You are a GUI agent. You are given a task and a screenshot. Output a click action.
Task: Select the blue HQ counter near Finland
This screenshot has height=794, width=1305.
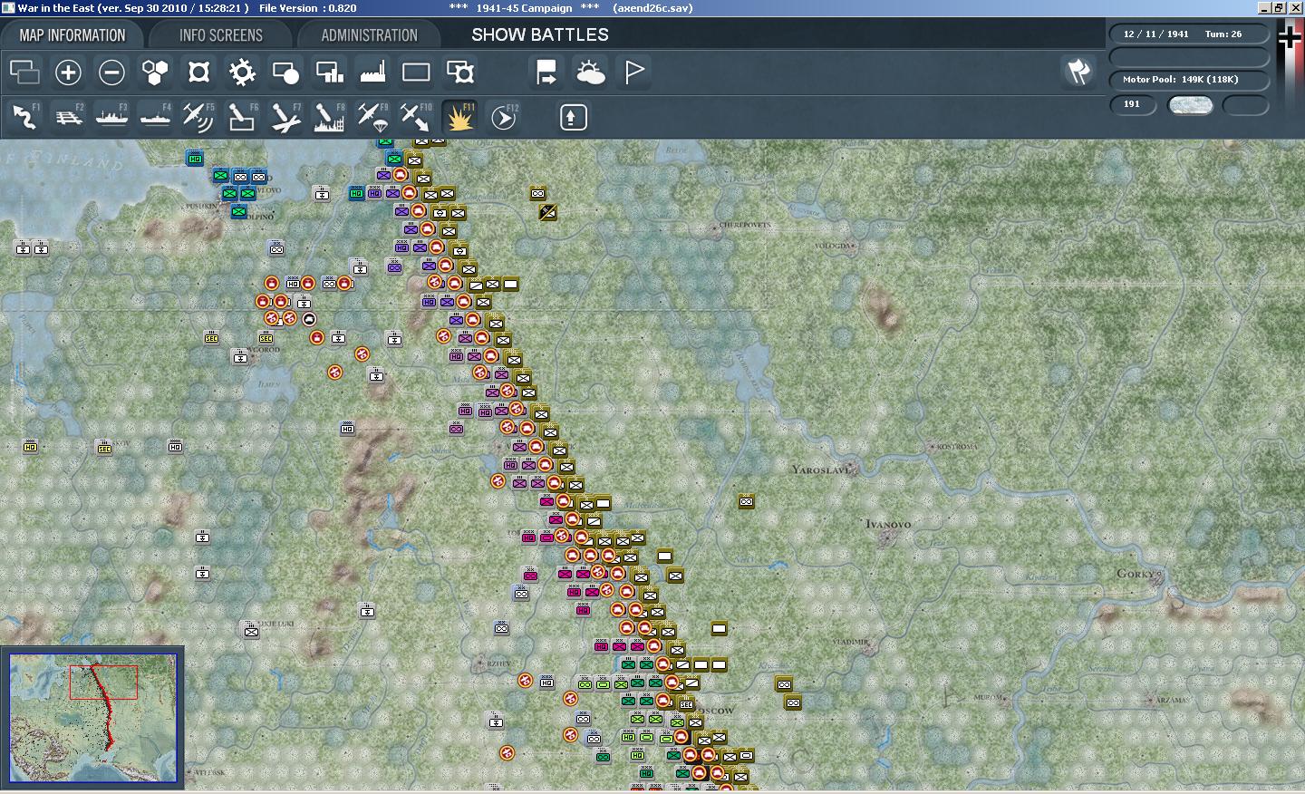195,159
